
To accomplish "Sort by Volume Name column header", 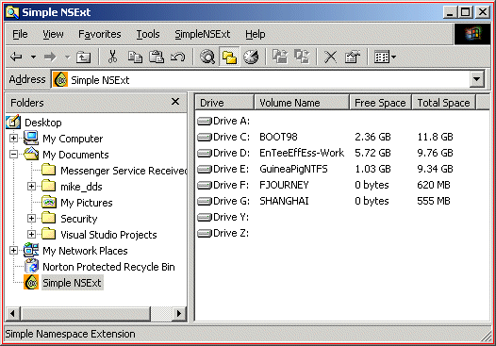I will [x=302, y=103].
